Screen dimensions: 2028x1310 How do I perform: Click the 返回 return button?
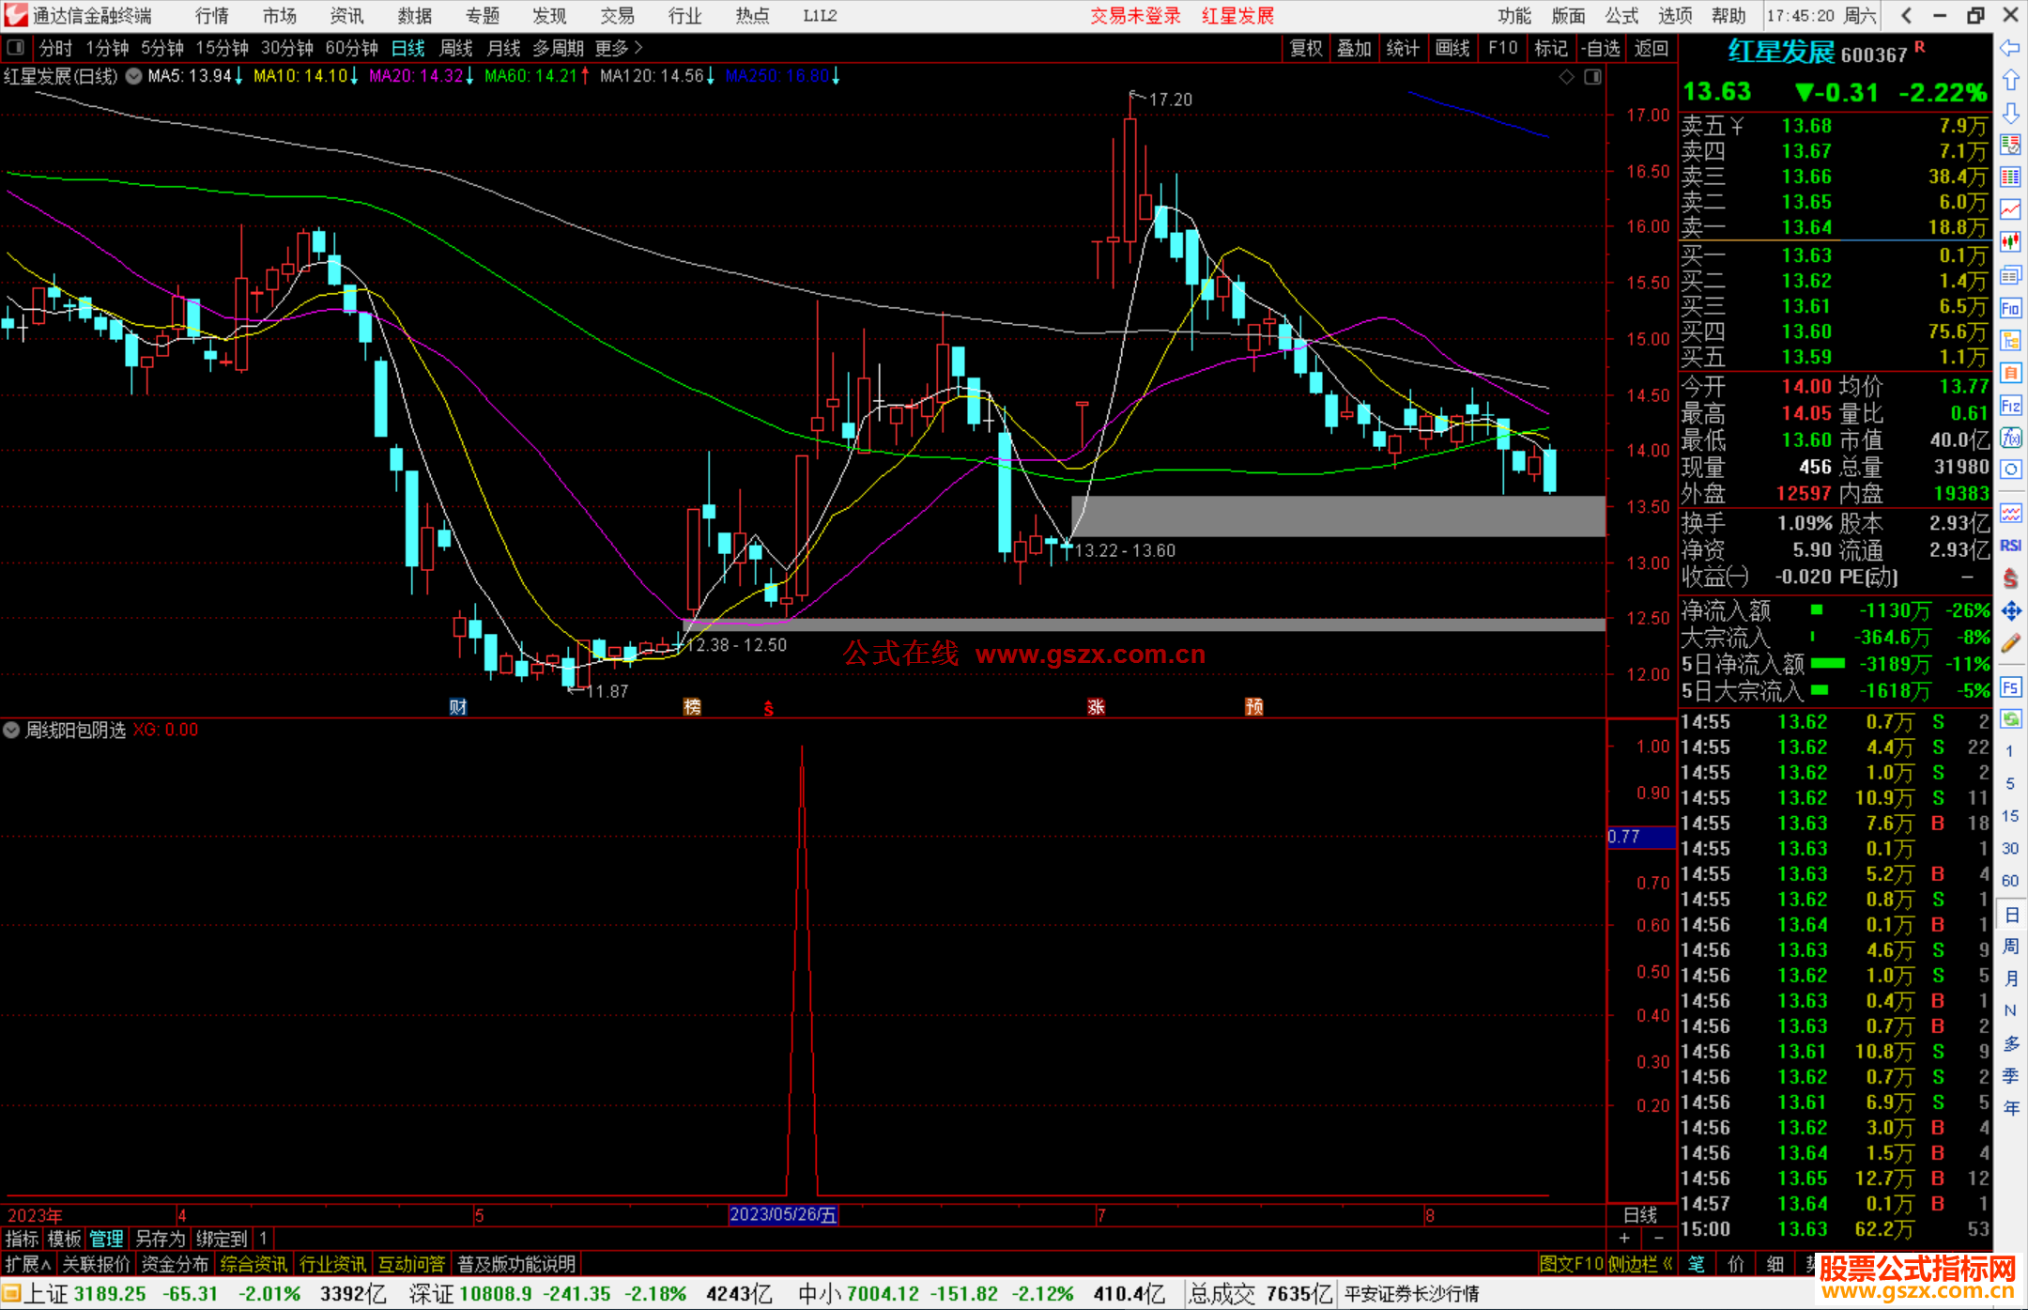coord(1651,48)
